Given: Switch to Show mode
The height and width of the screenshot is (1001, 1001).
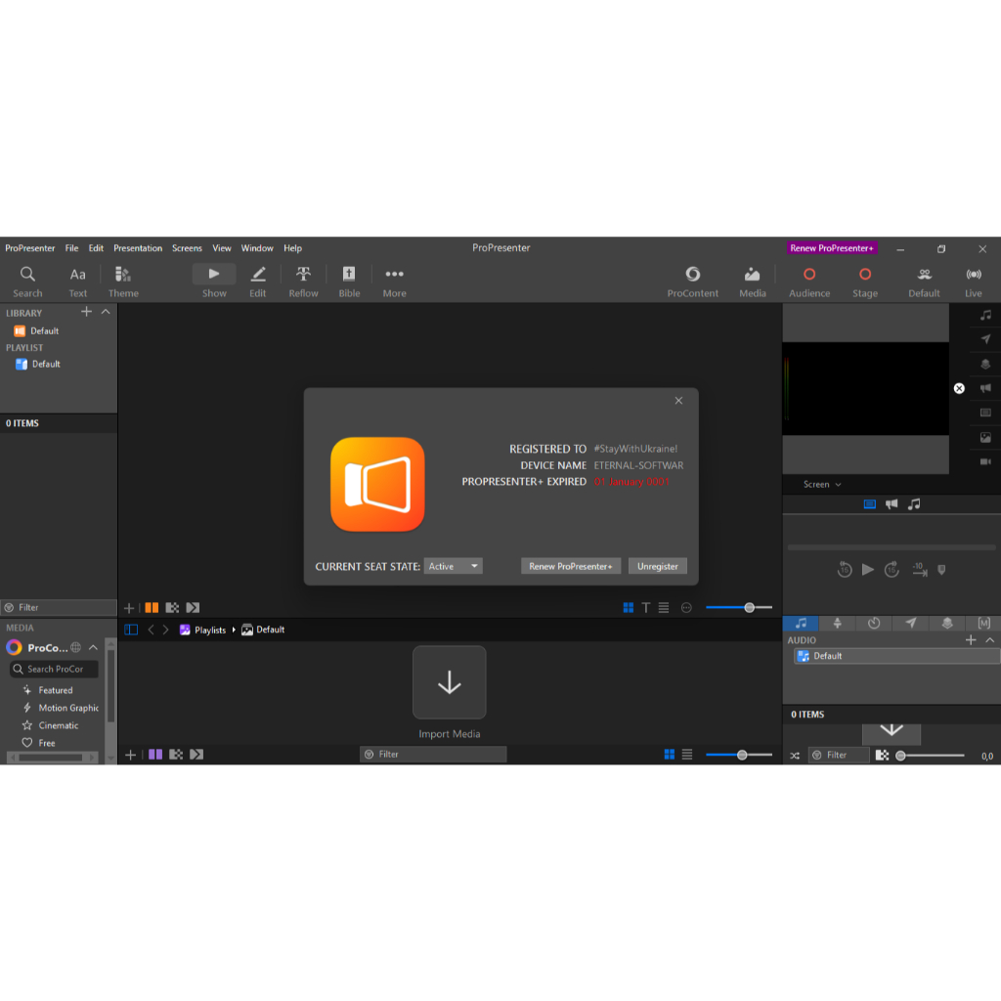Looking at the screenshot, I should pos(214,282).
